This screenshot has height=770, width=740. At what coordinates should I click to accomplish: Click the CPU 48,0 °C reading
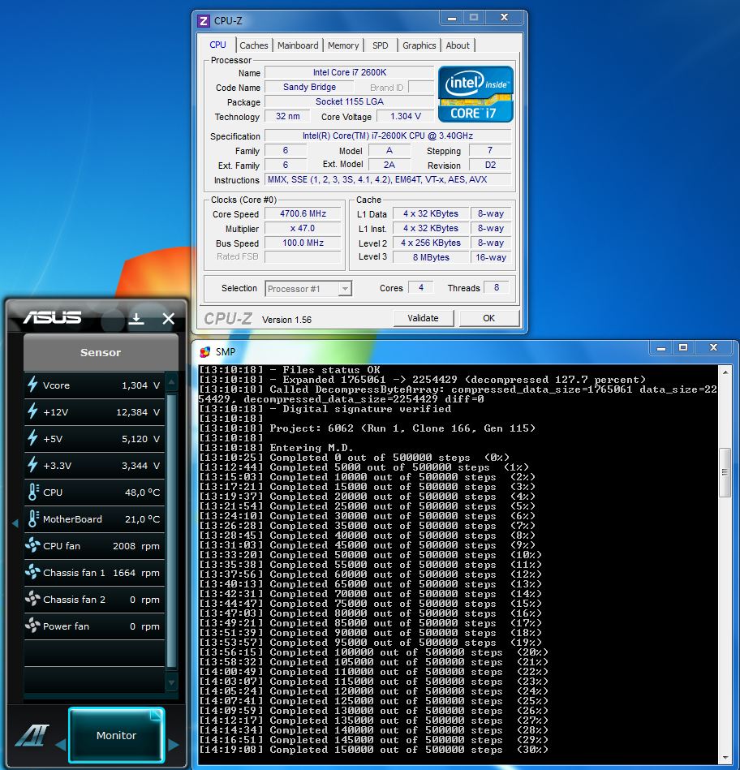coord(143,493)
